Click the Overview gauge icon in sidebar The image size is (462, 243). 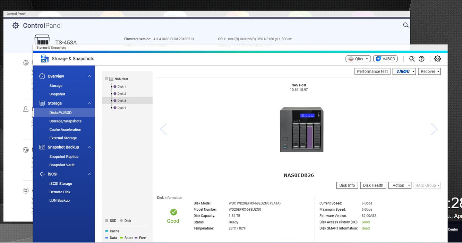42,76
